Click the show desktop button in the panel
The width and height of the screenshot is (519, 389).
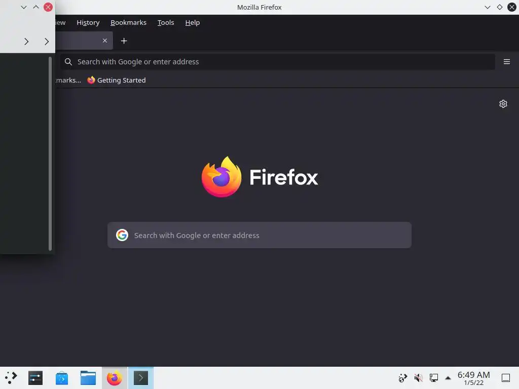[x=506, y=377]
